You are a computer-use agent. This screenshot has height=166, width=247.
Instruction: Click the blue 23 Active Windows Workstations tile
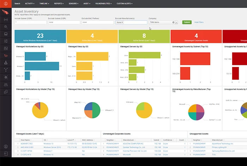tap(40, 36)
